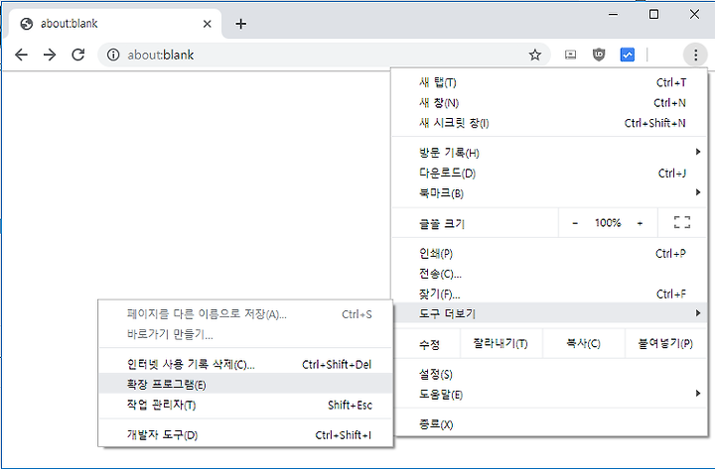Expand 도구 더보기 submenu
Screen dimensions: 715x469
coord(549,313)
